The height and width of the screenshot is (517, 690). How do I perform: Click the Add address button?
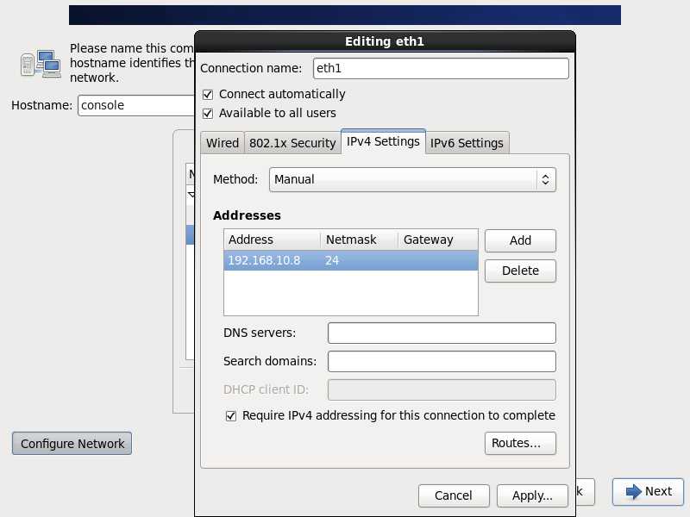pyautogui.click(x=520, y=240)
